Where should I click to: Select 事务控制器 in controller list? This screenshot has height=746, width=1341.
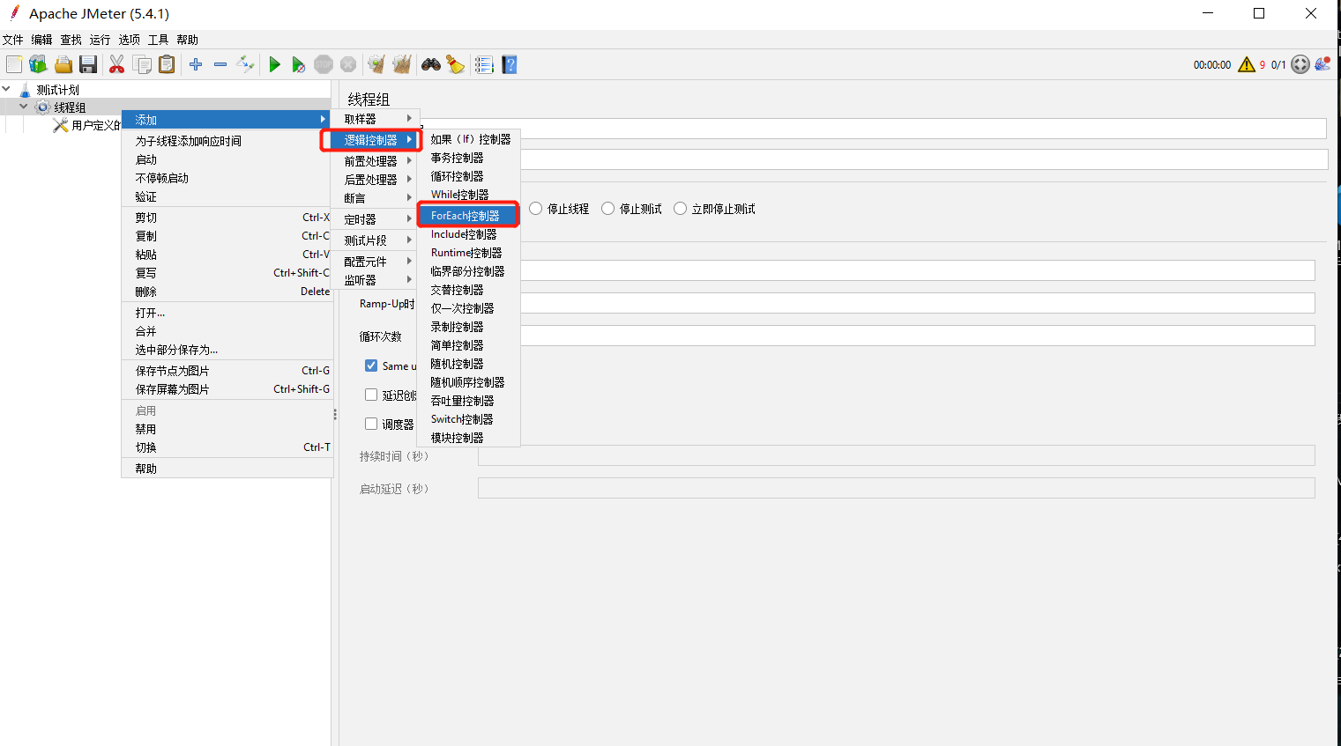click(x=468, y=158)
